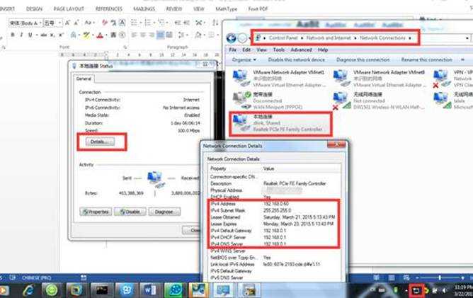Image resolution: width=473 pixels, height=298 pixels.
Task: Toggle superscript formatting
Action: click(61, 35)
